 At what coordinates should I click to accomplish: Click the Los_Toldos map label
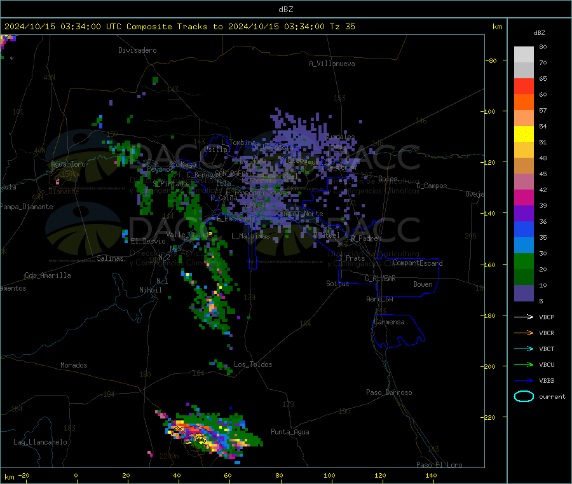253,364
